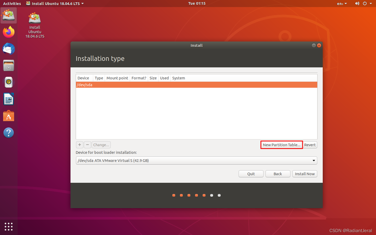The width and height of the screenshot is (376, 235).
Task: Click the Size column header
Action: (153, 78)
